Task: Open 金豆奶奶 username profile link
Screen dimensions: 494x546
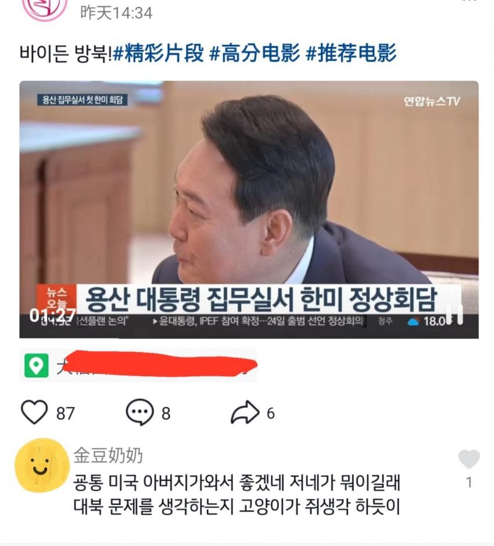Action: coord(108,455)
